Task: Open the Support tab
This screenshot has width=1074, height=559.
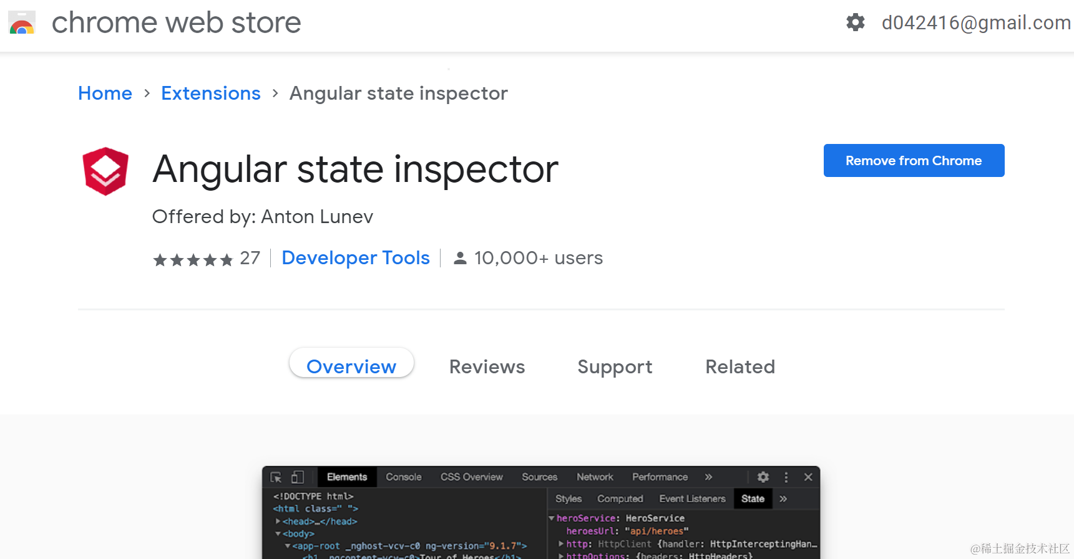Action: point(615,366)
